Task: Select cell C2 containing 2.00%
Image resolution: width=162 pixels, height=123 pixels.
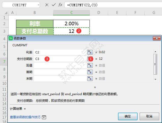Action: (71, 24)
